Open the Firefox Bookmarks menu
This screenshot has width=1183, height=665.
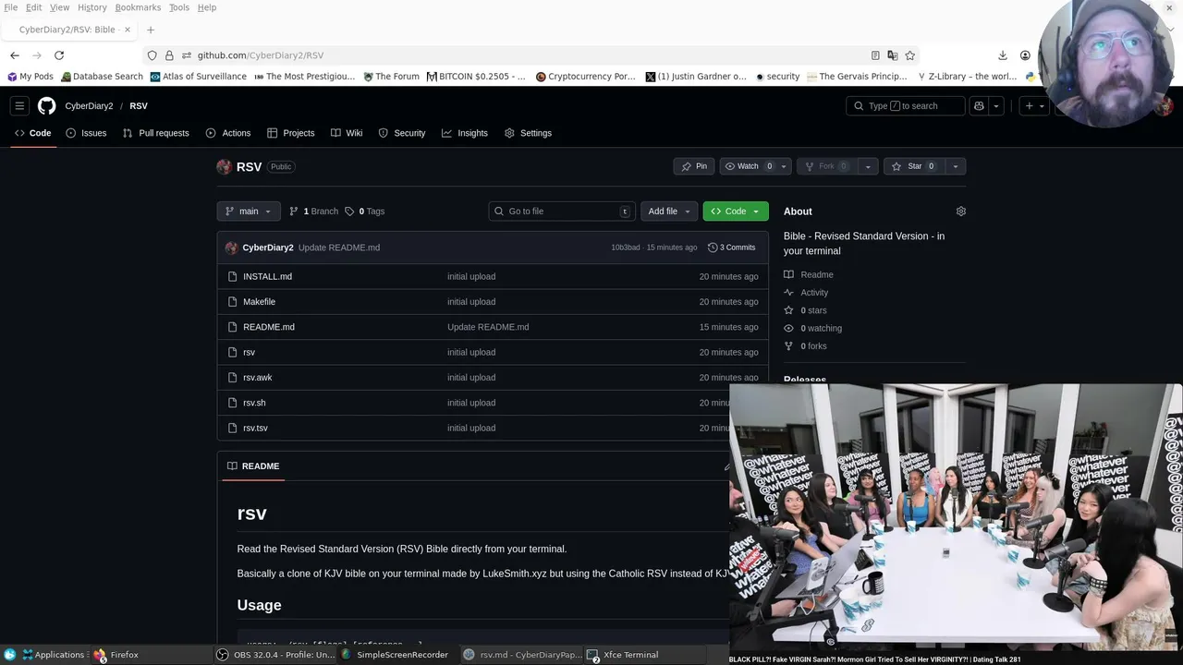click(138, 7)
